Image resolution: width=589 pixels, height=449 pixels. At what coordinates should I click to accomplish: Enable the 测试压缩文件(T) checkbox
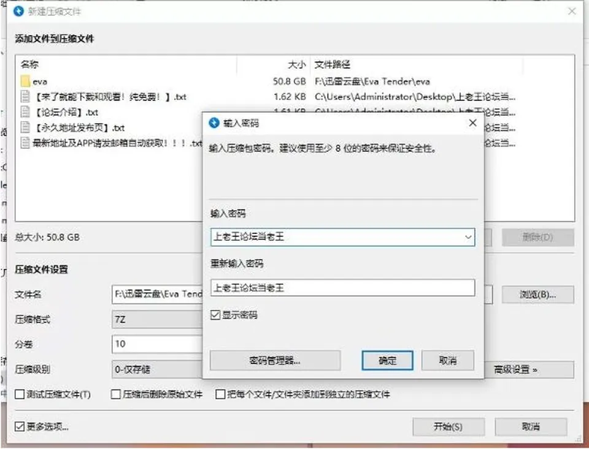20,394
